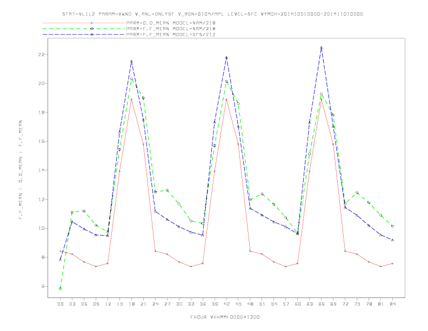The image size is (428, 331).
Task: Click the red observed plus marker at hour 84
Action: (x=392, y=263)
